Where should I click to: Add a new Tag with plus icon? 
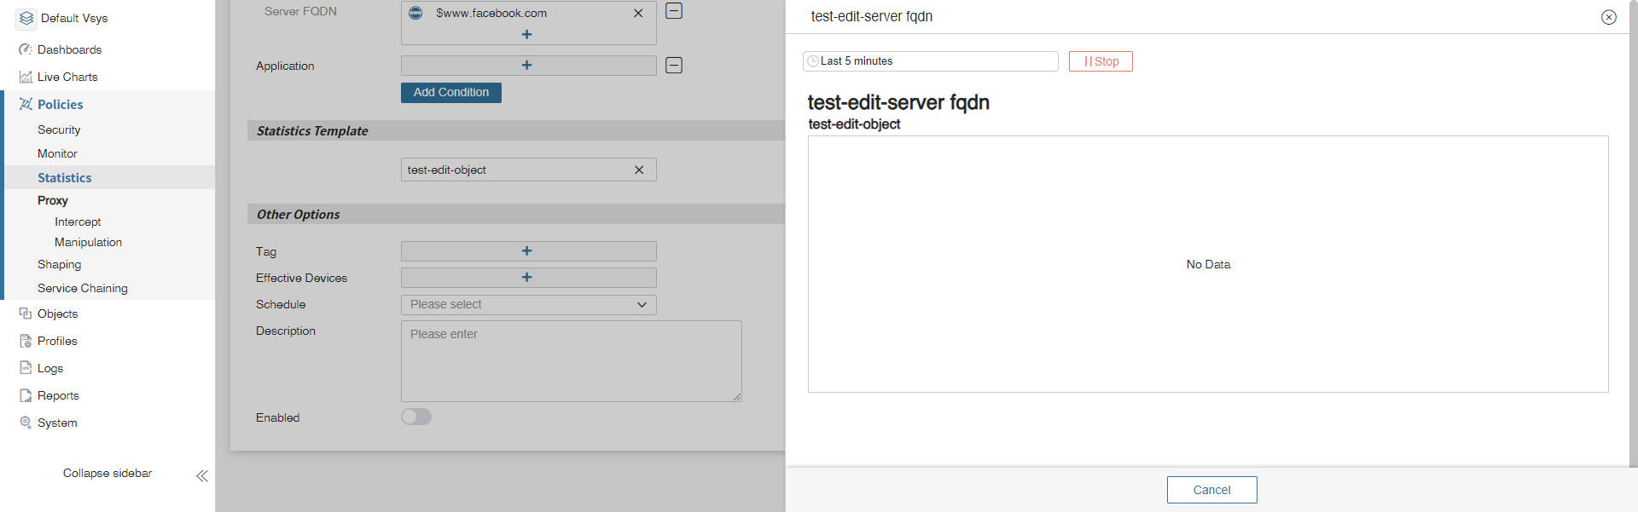pos(527,251)
